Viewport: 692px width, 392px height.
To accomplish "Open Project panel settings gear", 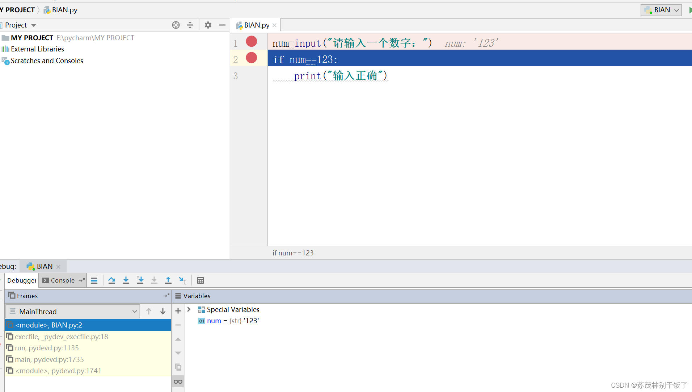I will click(x=208, y=25).
